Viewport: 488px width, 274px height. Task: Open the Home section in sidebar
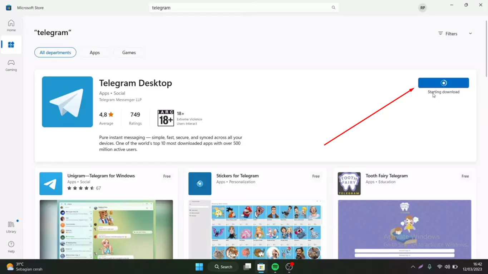(11, 26)
